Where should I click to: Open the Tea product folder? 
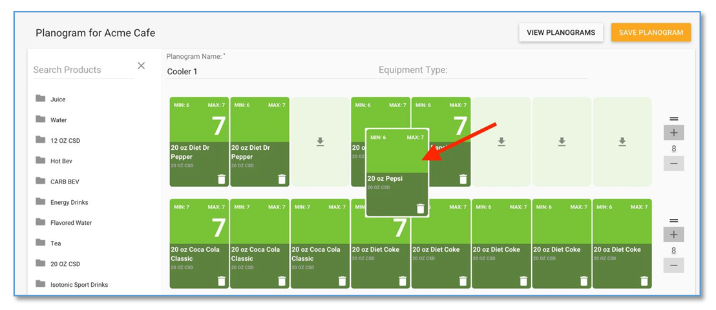(48, 243)
